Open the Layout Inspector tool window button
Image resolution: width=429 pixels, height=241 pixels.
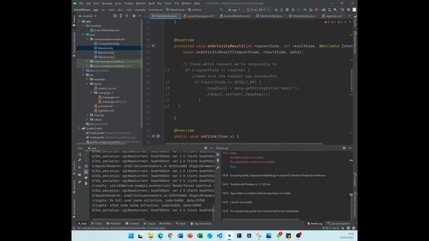[x=339, y=224]
